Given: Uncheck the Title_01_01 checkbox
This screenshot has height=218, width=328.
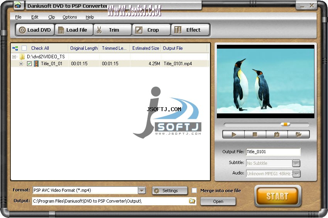Looking at the screenshot, I should pos(29,64).
